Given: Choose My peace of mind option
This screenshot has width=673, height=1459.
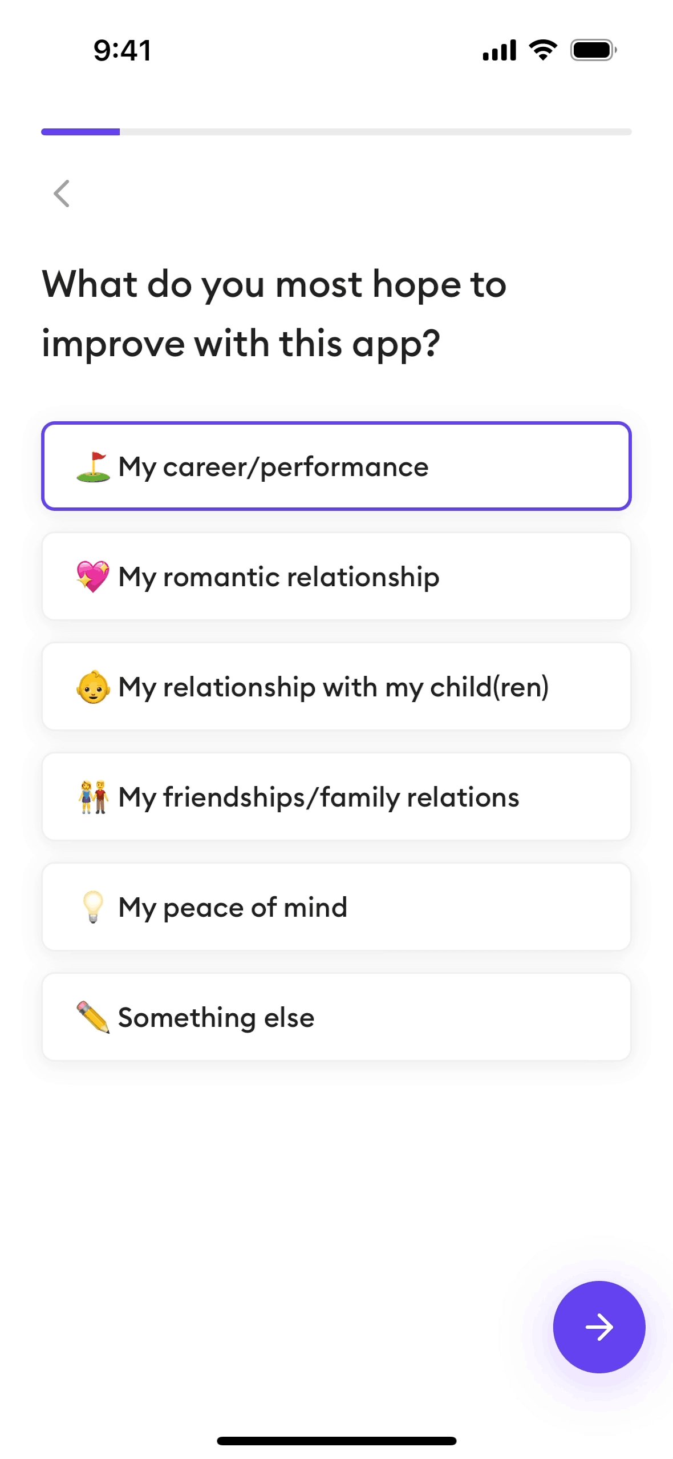Looking at the screenshot, I should 336,907.
